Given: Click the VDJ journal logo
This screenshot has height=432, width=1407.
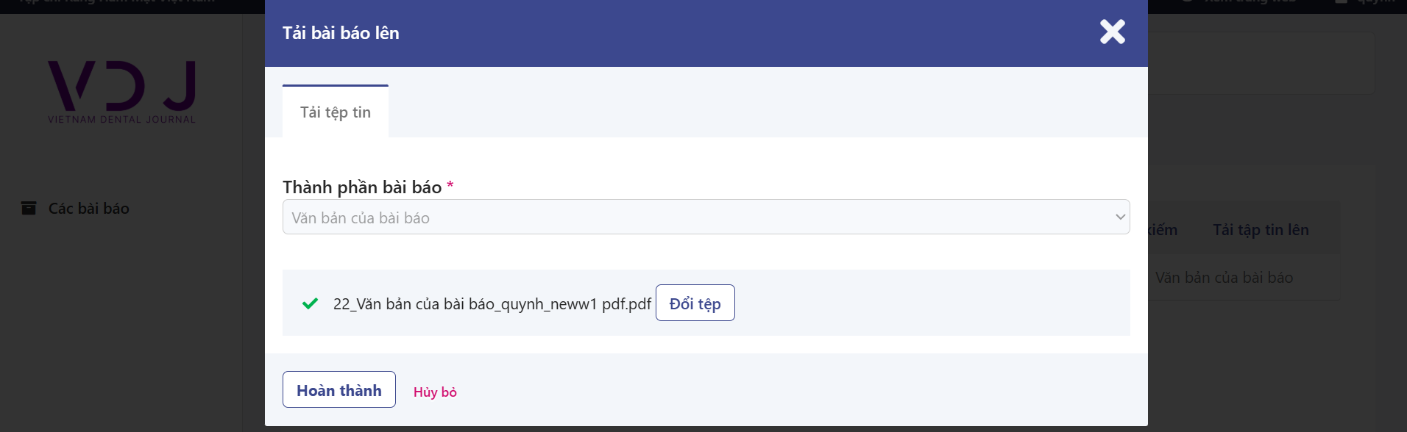Looking at the screenshot, I should point(121,86).
